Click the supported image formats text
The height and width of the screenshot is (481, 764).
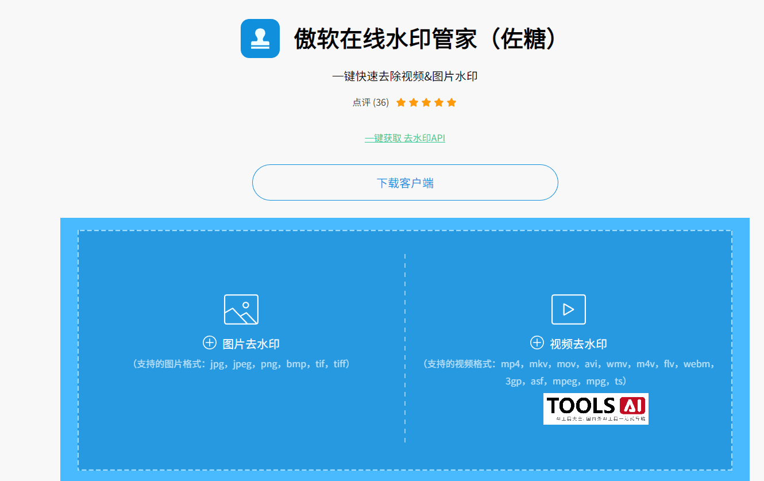241,363
